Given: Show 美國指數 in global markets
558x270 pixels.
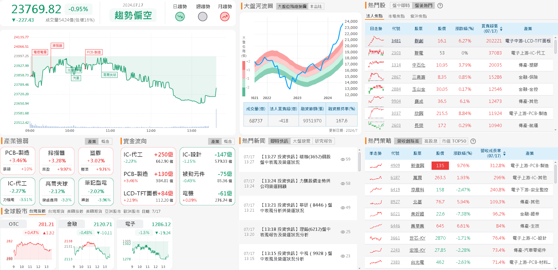Looking at the screenshot, I should pyautogui.click(x=75, y=211).
